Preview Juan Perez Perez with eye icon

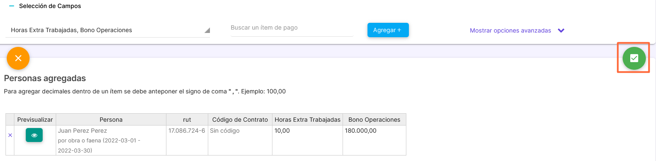coord(34,135)
